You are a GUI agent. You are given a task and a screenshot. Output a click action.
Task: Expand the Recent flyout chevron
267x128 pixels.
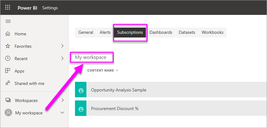coord(62,59)
